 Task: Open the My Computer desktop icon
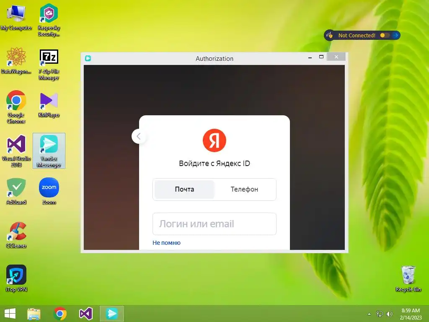[x=16, y=18]
